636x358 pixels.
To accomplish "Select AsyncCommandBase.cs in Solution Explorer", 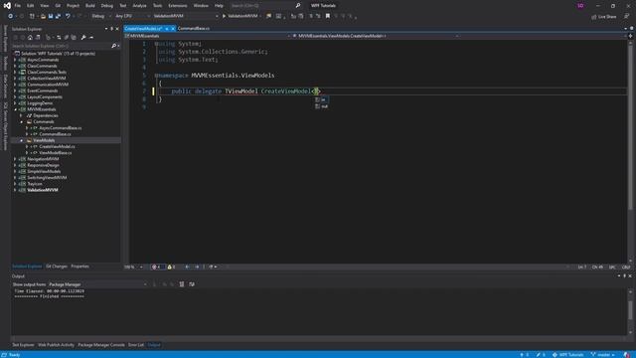I will (x=60, y=128).
